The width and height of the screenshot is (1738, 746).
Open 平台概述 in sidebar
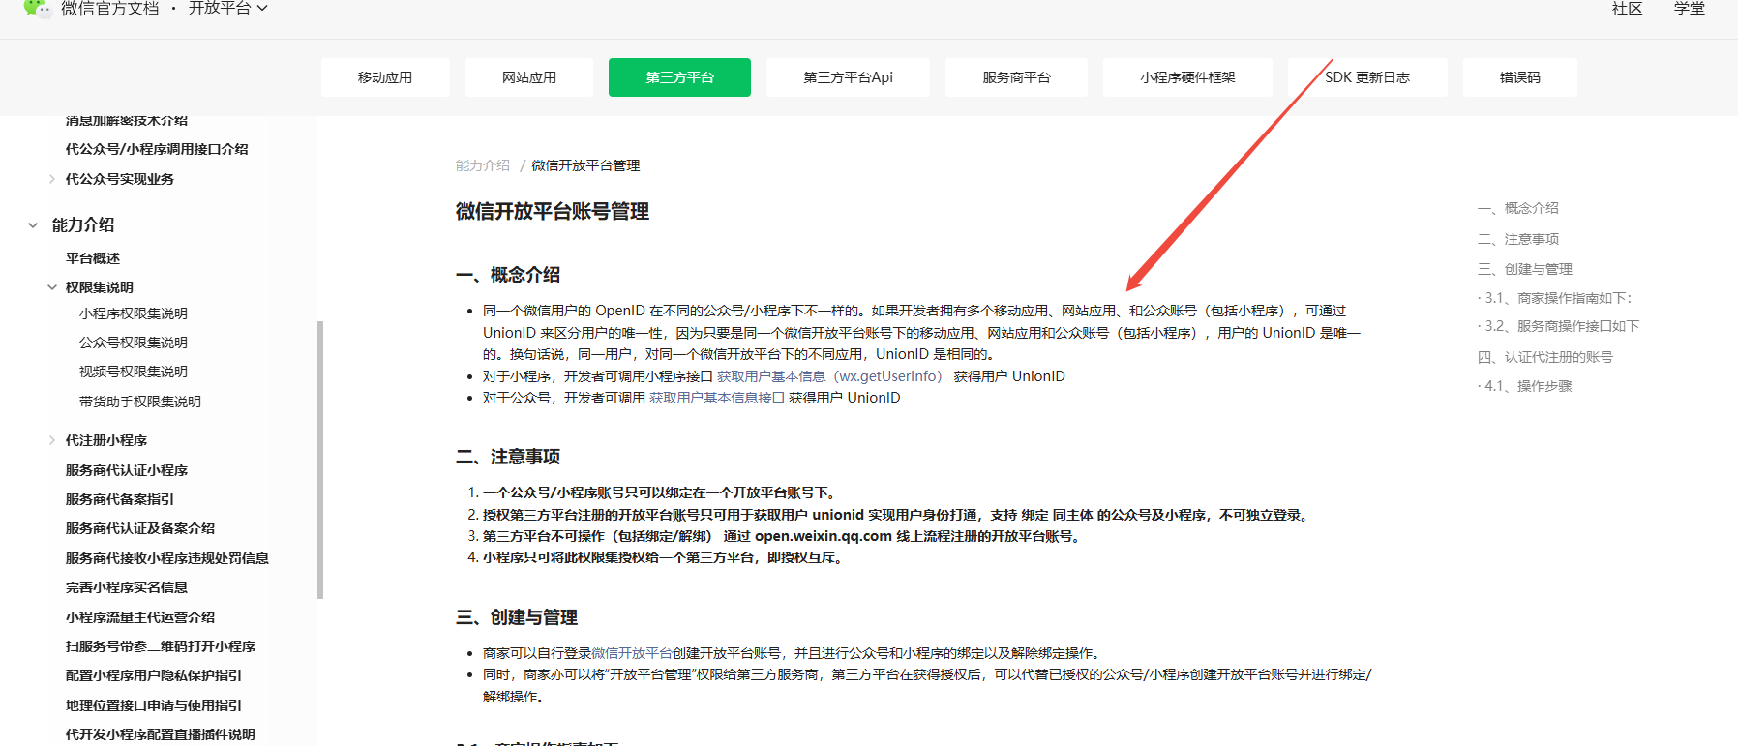pyautogui.click(x=93, y=258)
